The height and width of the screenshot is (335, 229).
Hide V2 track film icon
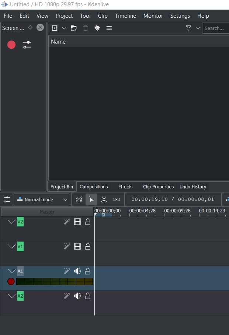pyautogui.click(x=77, y=222)
